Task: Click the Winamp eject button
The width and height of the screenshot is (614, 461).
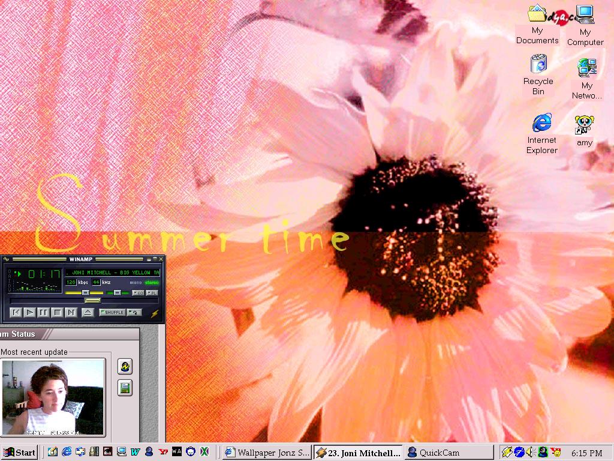Action: point(88,312)
